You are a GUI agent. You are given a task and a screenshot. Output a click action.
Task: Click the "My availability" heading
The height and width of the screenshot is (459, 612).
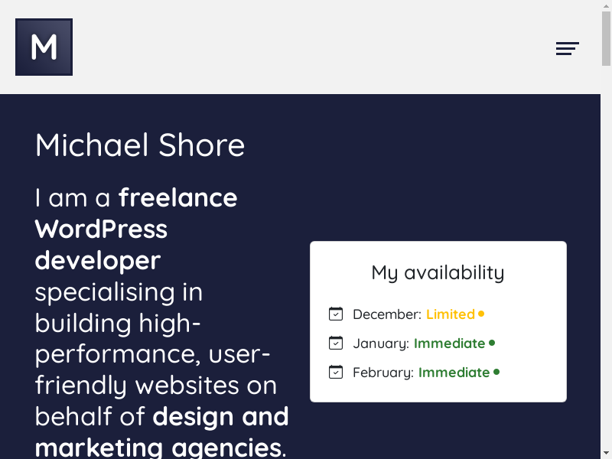[x=438, y=272]
